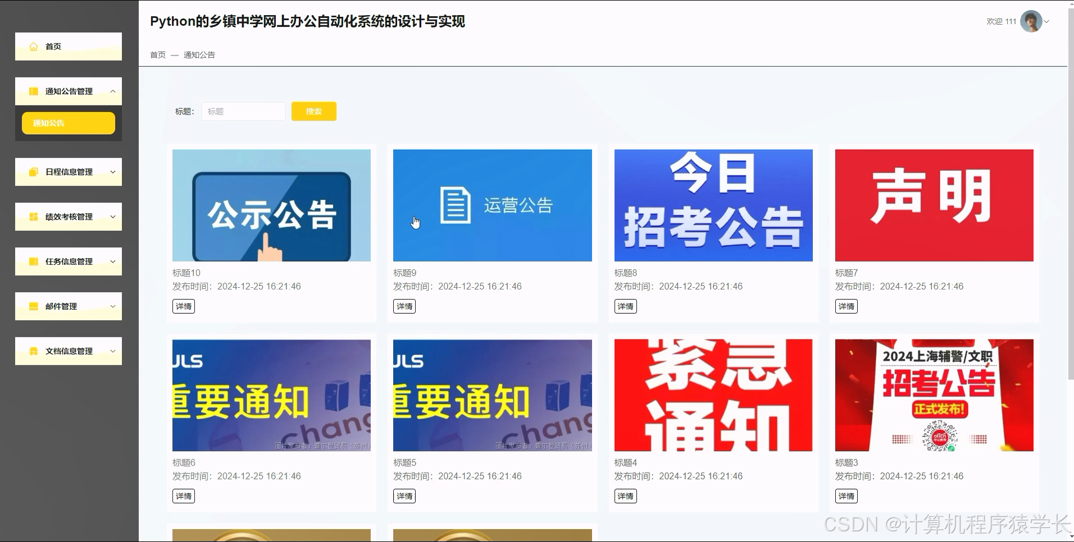Screen dimensions: 1074x542
Task: Open the 今日招考公告 thumbnail for 标题8
Action: pos(712,205)
